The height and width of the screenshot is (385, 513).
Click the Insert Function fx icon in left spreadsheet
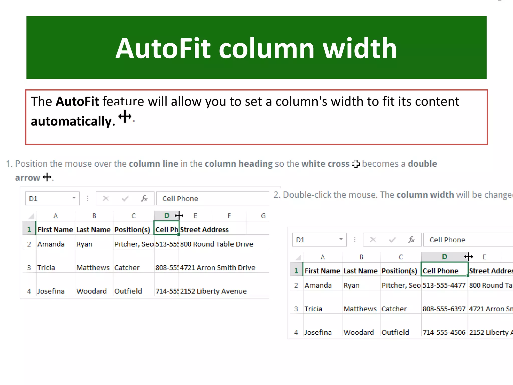click(x=144, y=199)
